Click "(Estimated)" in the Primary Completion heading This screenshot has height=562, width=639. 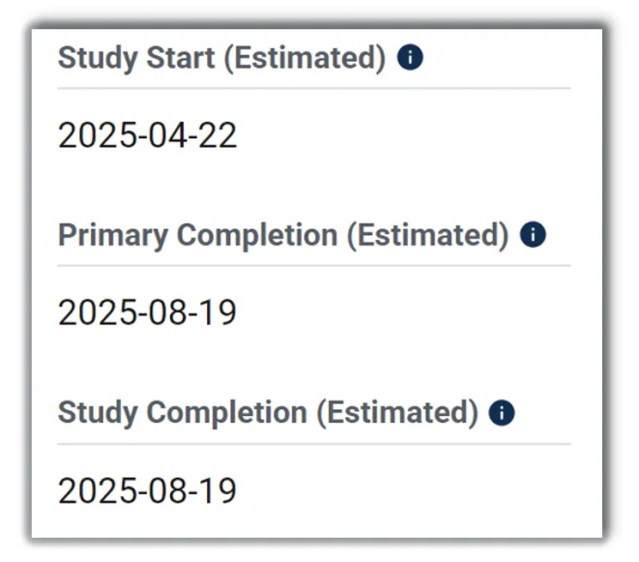click(426, 235)
